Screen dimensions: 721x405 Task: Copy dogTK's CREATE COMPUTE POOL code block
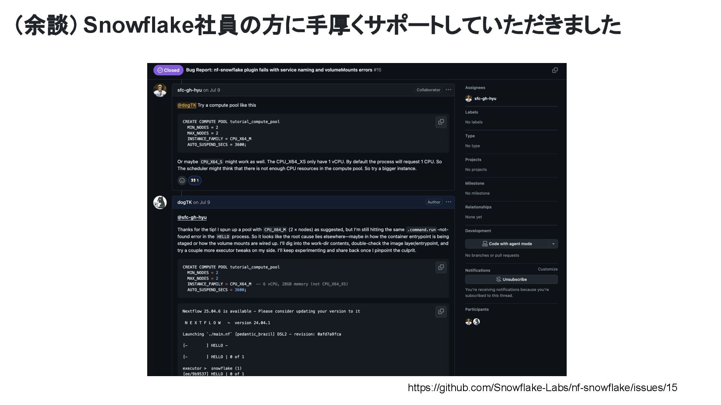(x=441, y=267)
